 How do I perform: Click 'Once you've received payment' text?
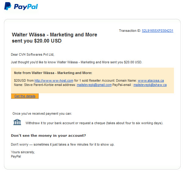point(42,113)
